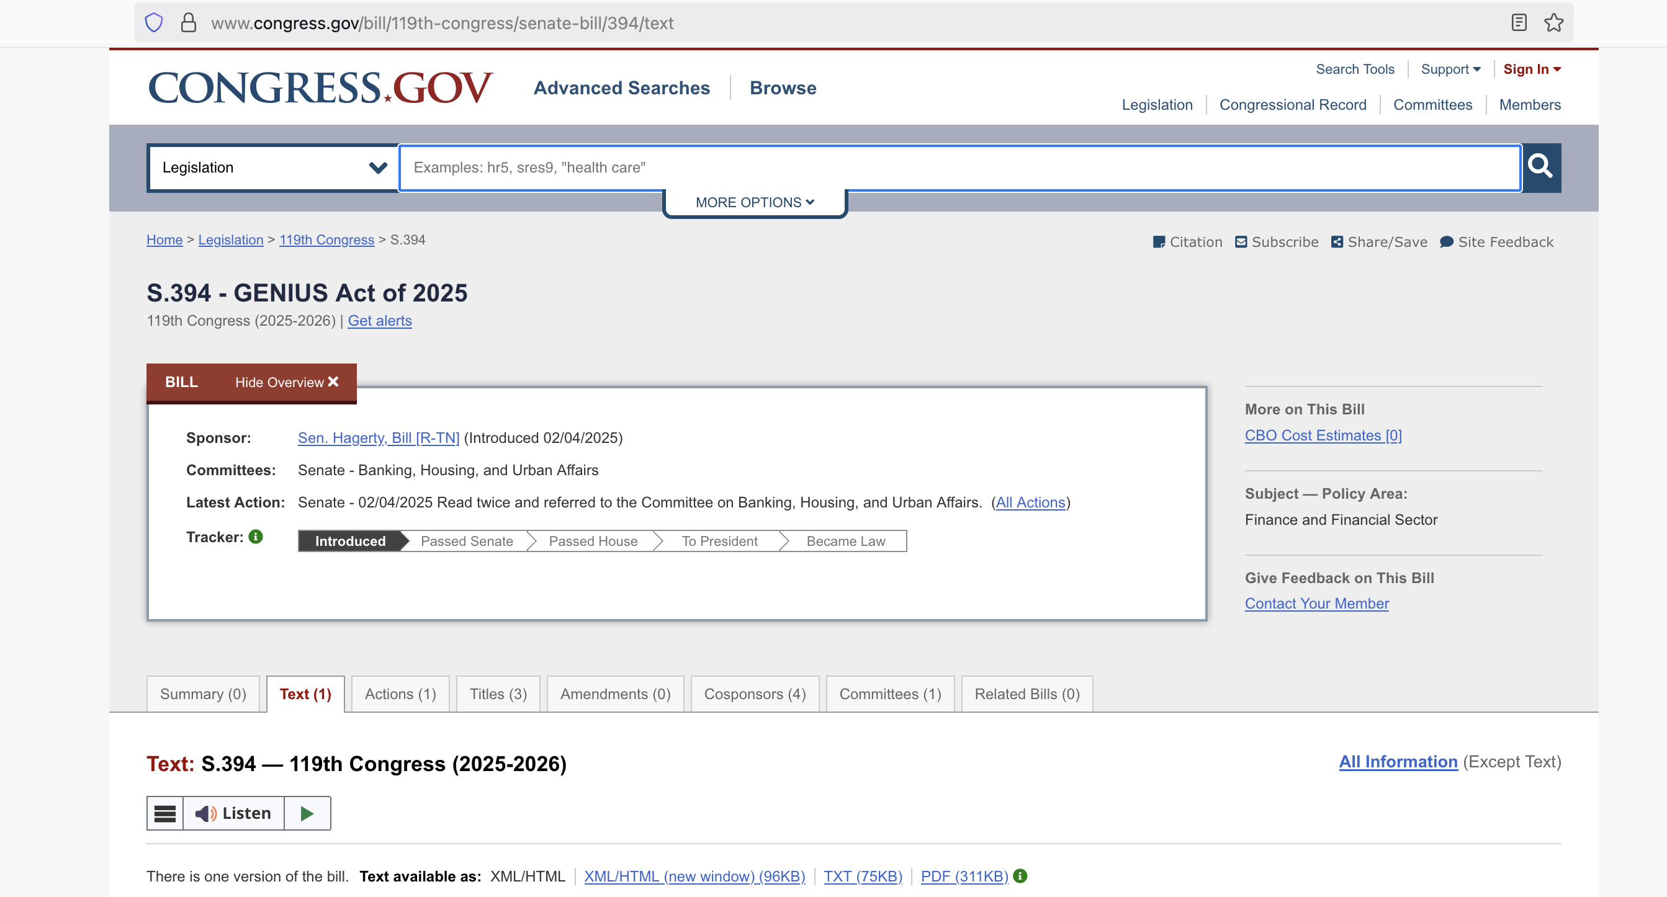Open Share/Save option
The height and width of the screenshot is (897, 1667).
[x=1379, y=242]
